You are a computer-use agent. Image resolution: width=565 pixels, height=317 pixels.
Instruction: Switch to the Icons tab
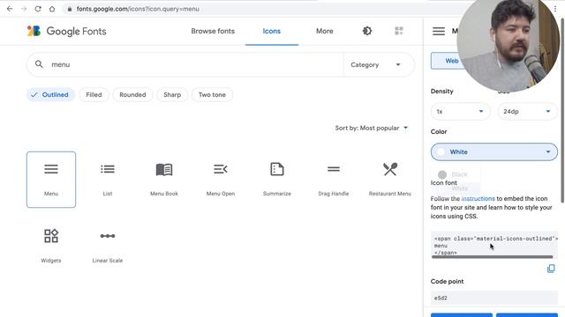point(272,32)
